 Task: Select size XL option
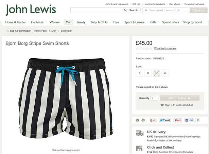click(165, 73)
